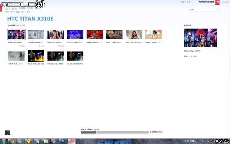Select the highlighted phone tab next to 市集

point(38,8)
